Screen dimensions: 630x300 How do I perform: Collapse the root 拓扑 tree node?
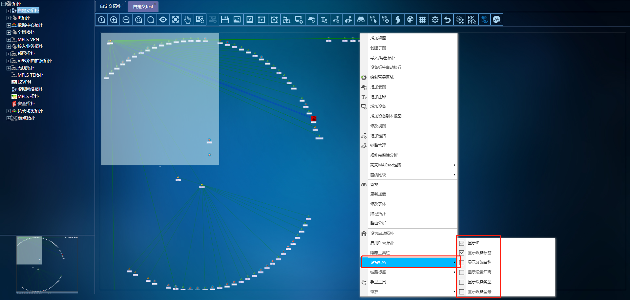pos(3,4)
